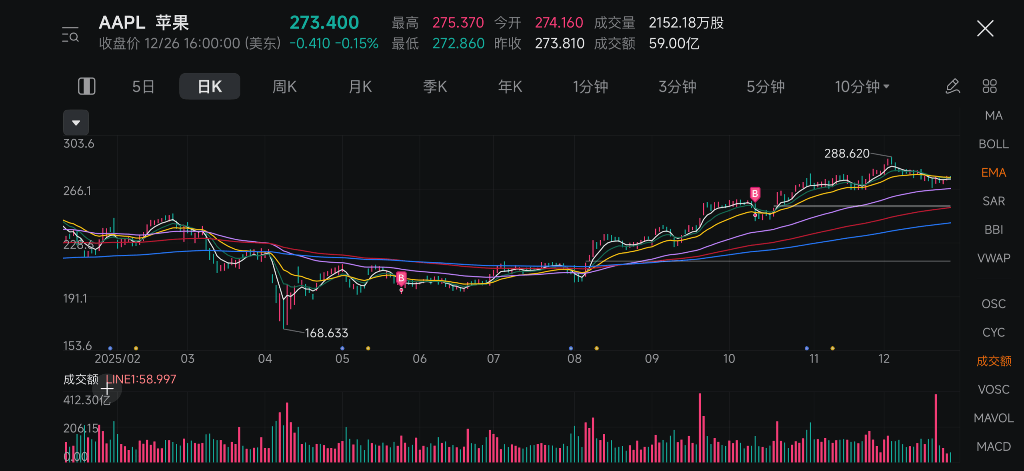Click the tallest pink volume bar in December

tap(936, 428)
